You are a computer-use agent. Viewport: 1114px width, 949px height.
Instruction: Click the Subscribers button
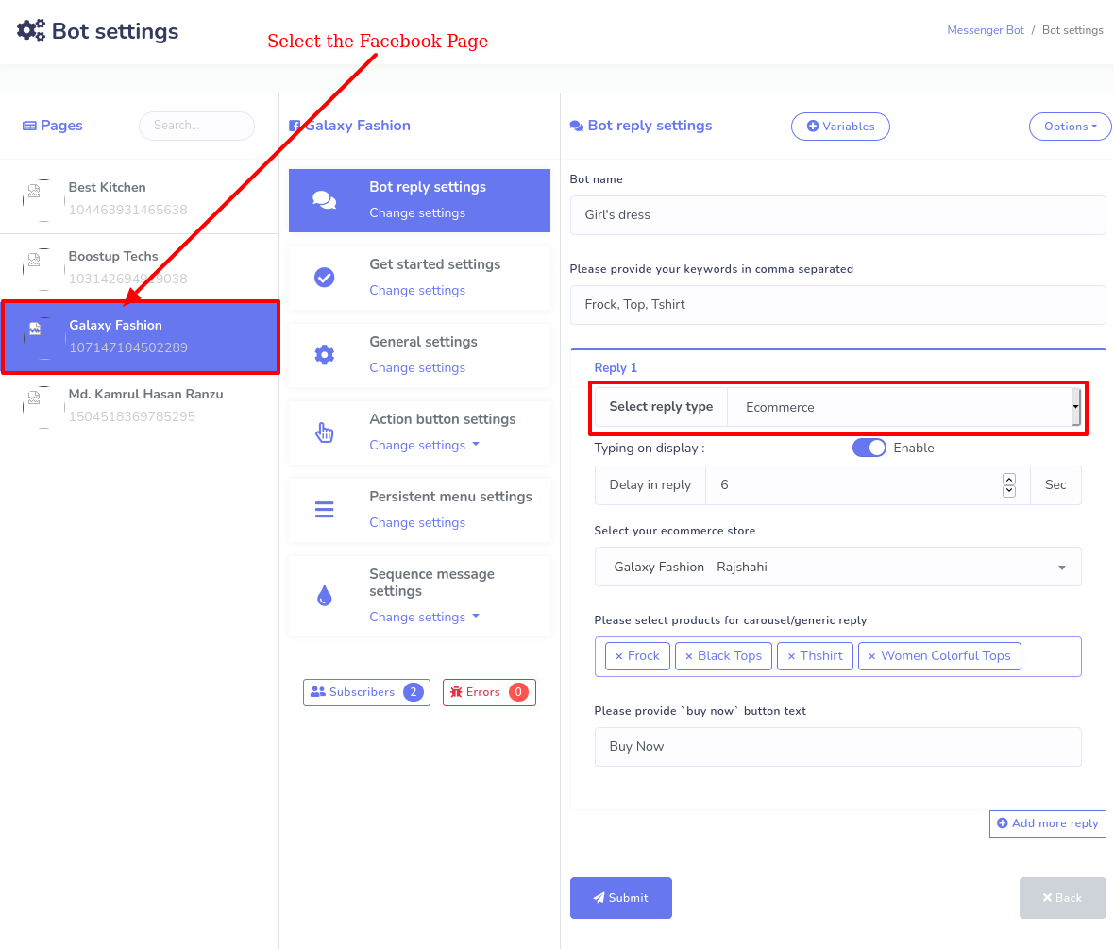(366, 692)
